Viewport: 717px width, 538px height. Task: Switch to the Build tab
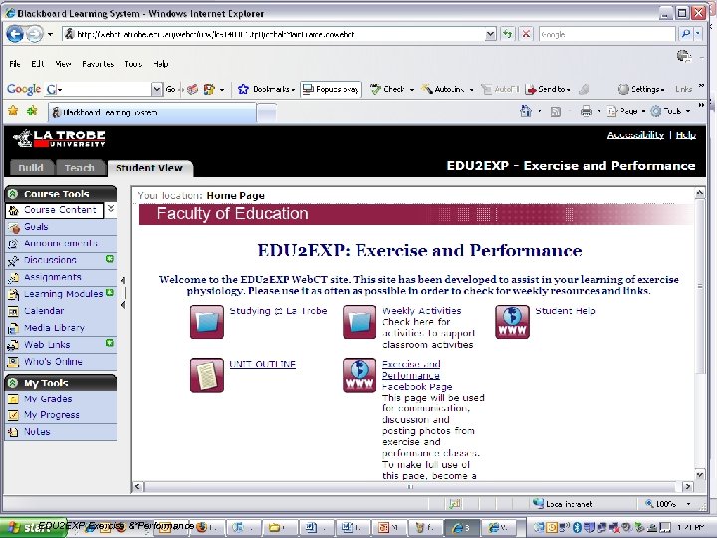31,168
